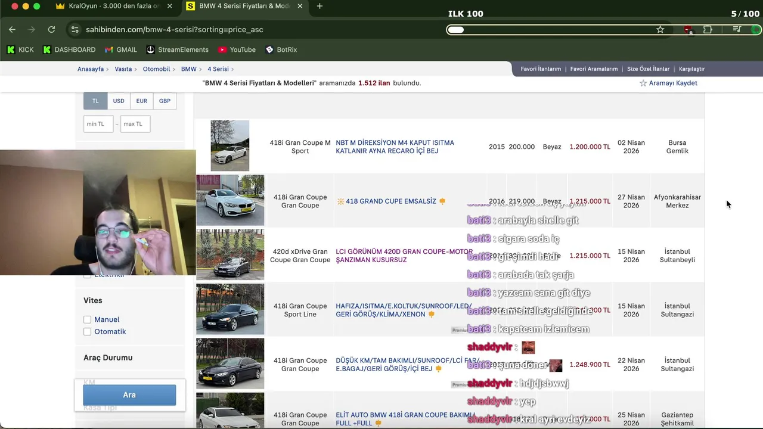Click 418i Gran Coupe M Sport model cell
763x429 pixels.
pos(300,147)
